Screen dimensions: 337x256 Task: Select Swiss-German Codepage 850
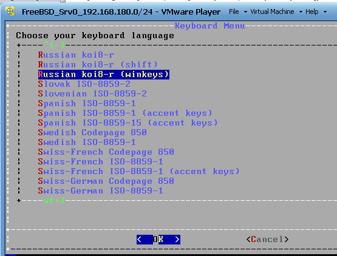pyautogui.click(x=106, y=181)
